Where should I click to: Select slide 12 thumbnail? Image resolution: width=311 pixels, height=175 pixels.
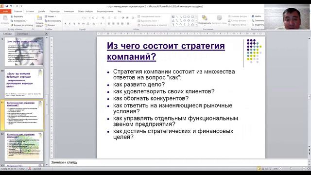coord(24,147)
